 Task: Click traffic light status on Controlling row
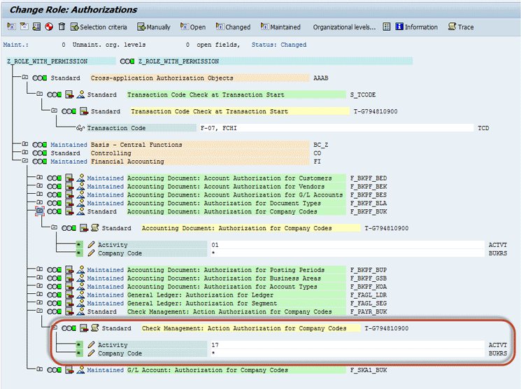pos(39,153)
